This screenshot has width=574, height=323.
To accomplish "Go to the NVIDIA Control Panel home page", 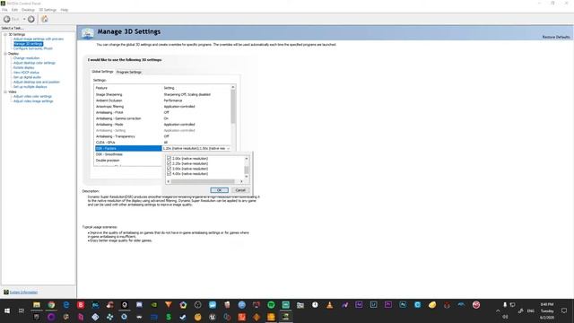I will coord(45,19).
